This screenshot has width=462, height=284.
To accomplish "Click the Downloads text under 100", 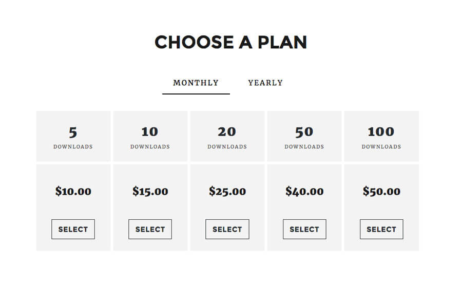I will pos(381,147).
